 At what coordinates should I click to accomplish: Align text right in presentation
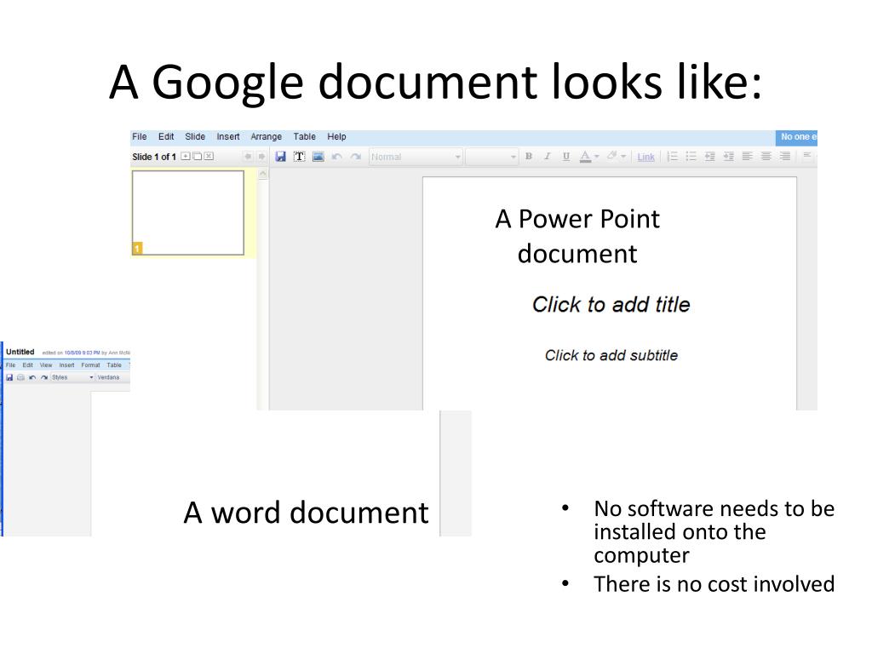tap(784, 157)
